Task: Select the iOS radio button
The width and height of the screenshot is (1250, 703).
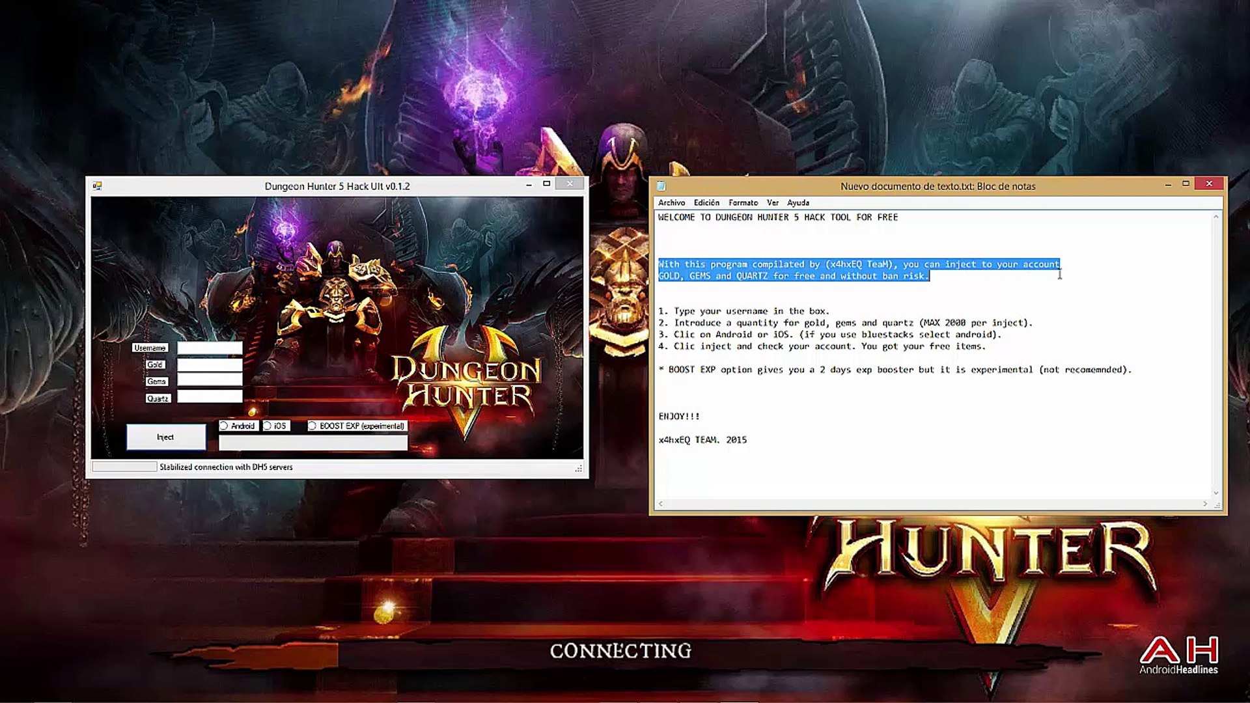Action: (x=267, y=426)
